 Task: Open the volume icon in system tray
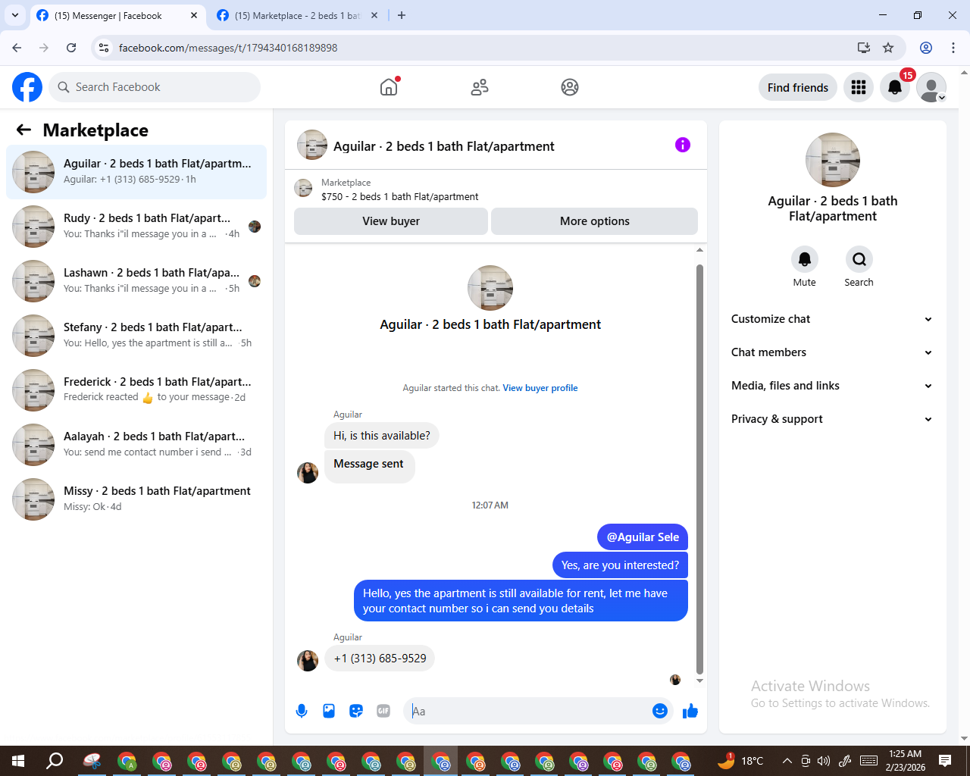pos(824,761)
